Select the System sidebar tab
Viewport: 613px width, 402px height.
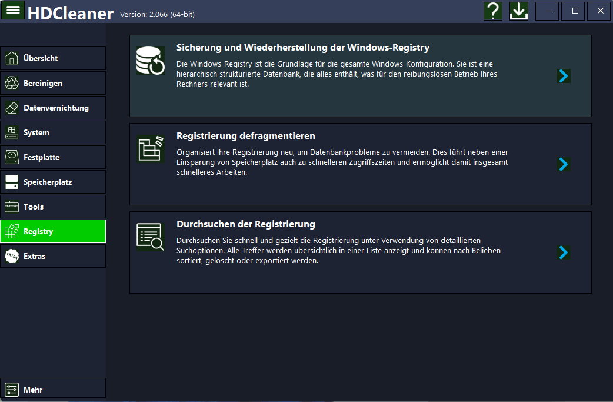click(53, 132)
